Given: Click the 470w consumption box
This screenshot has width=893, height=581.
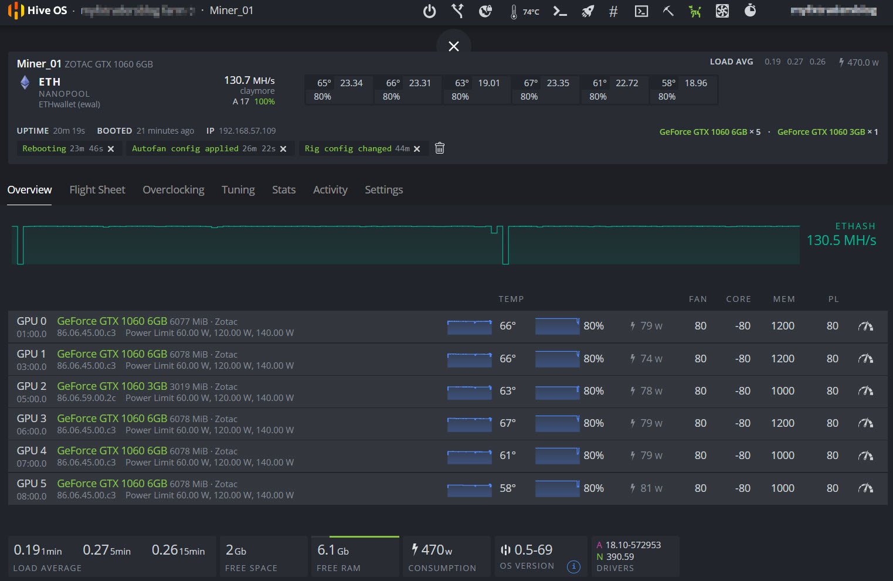Looking at the screenshot, I should (446, 556).
